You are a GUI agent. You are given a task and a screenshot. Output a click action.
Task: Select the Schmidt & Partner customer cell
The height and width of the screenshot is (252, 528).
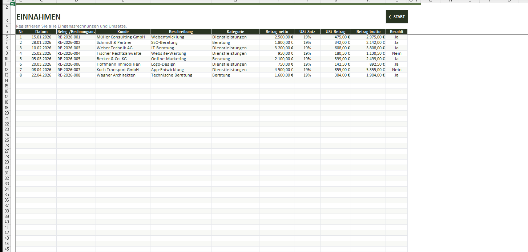click(x=114, y=42)
